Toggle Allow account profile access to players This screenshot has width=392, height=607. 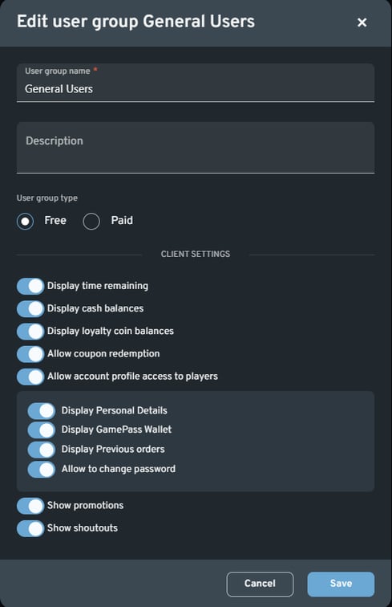30,377
